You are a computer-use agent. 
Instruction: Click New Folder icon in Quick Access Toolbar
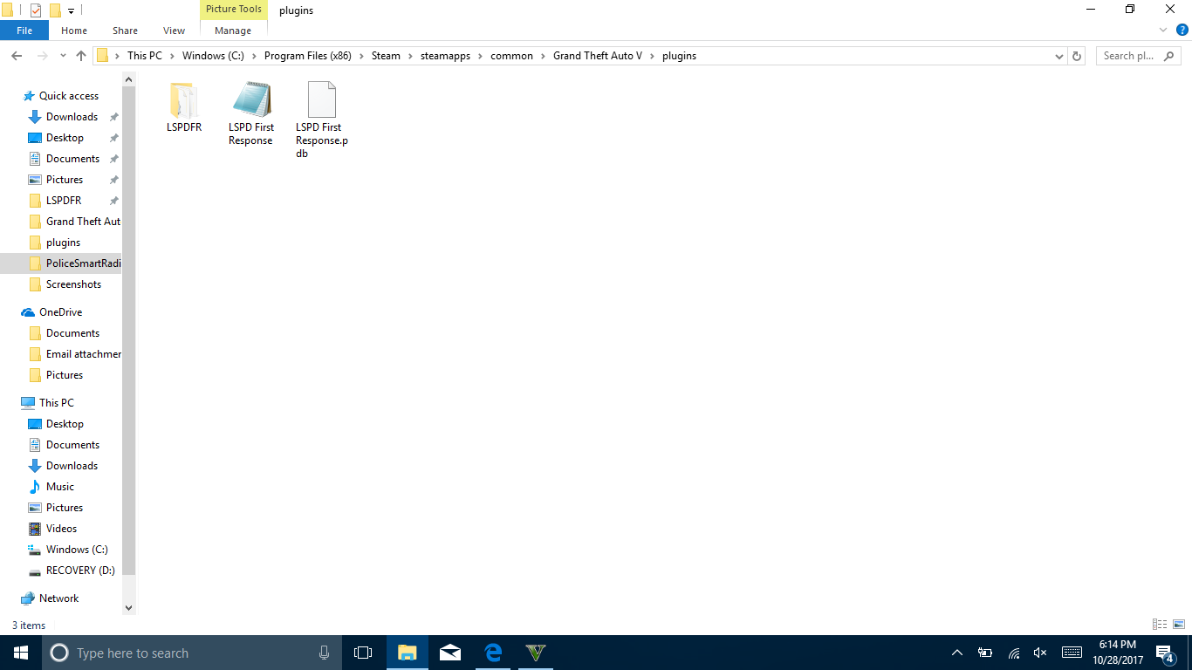click(55, 10)
